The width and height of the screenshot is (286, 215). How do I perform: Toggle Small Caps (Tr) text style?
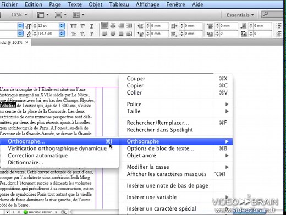pos(74,34)
